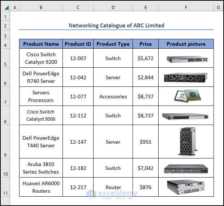Click the $955 price cell

[x=146, y=142]
